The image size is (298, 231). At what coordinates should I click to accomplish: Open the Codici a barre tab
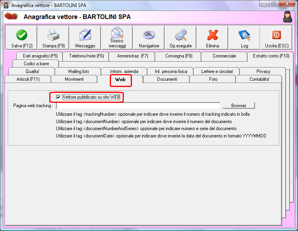click(36, 64)
